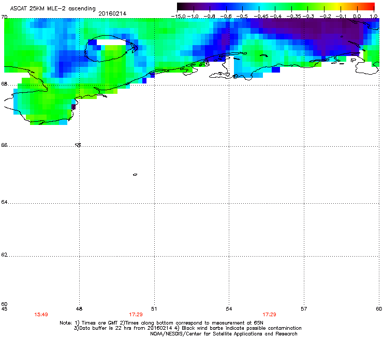
Task: Click longitude label "45" on the bottom axis
Action: (4, 309)
